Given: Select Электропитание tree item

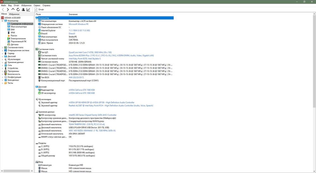Looking at the screenshot, I should click(18, 39).
